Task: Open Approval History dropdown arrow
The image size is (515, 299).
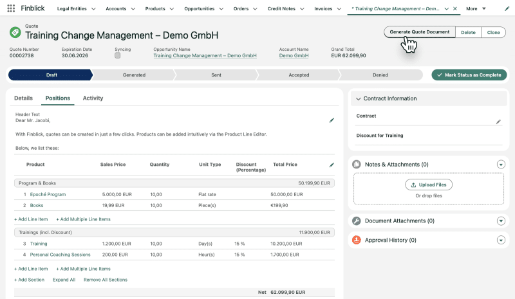Action: [501, 240]
